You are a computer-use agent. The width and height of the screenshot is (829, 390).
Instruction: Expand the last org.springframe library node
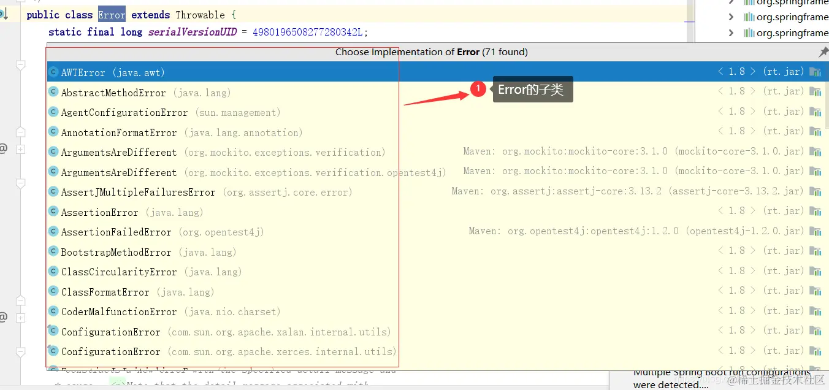click(x=731, y=32)
